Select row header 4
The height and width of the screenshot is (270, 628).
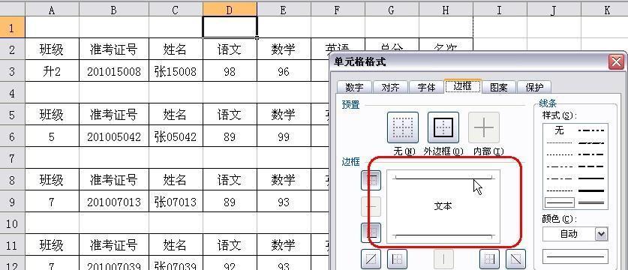click(12, 93)
